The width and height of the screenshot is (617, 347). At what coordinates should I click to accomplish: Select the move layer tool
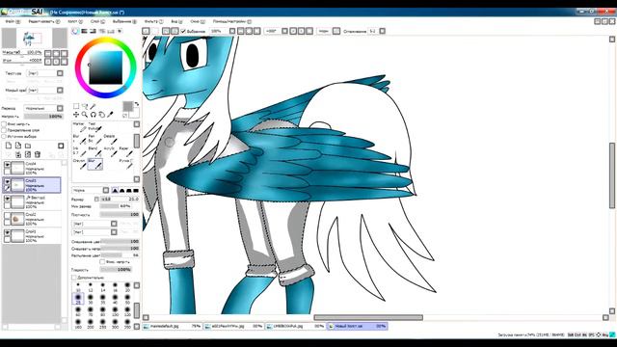click(x=76, y=115)
